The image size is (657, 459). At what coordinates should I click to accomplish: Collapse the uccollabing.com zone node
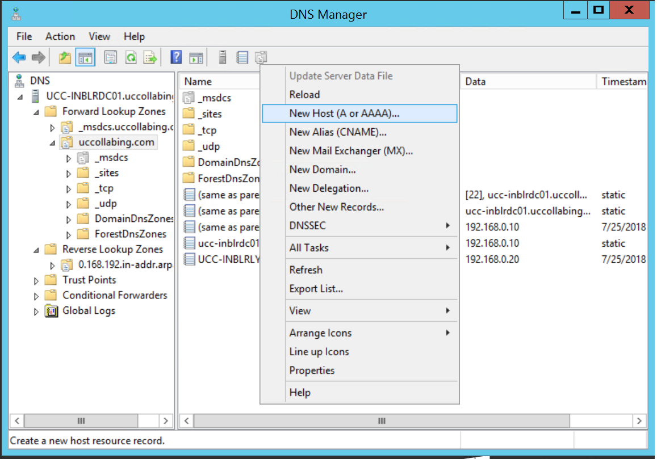tap(52, 143)
